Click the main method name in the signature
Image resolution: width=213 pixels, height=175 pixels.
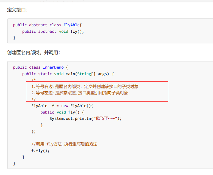point(70,74)
